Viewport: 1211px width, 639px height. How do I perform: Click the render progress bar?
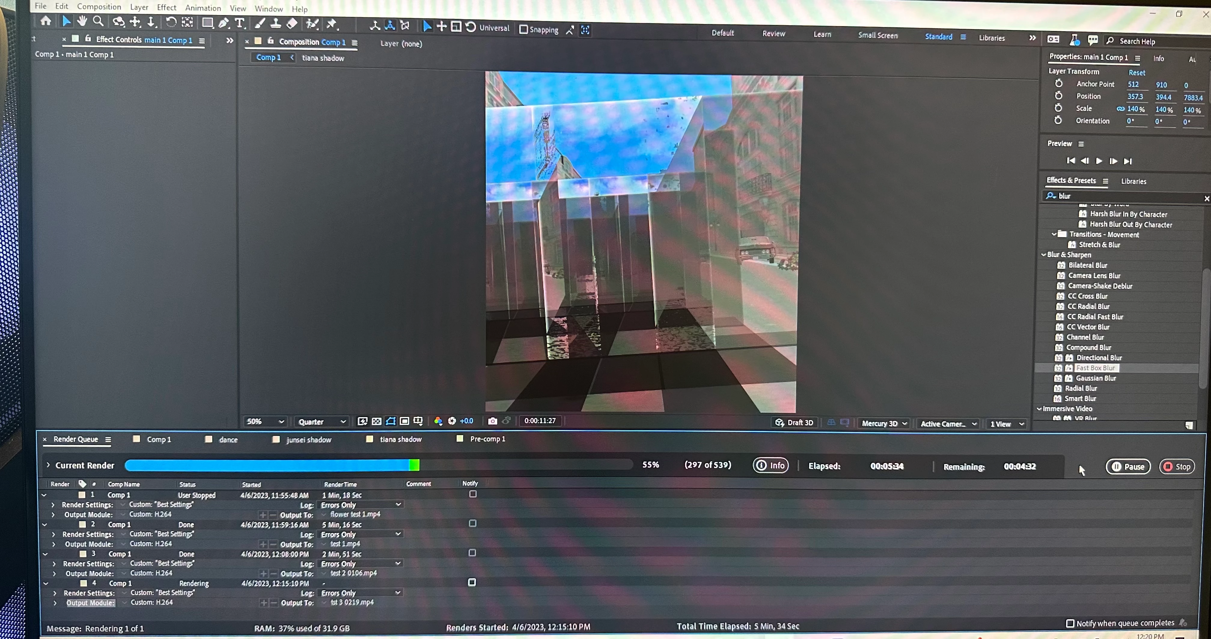pos(378,465)
